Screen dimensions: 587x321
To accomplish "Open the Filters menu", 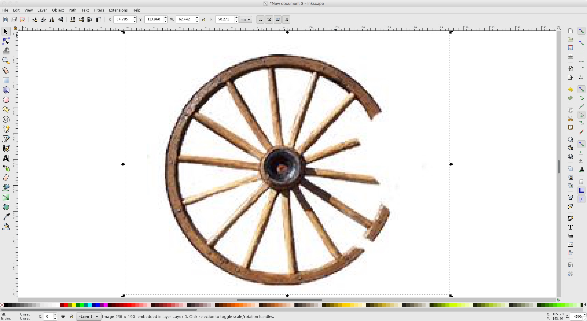I will [99, 10].
